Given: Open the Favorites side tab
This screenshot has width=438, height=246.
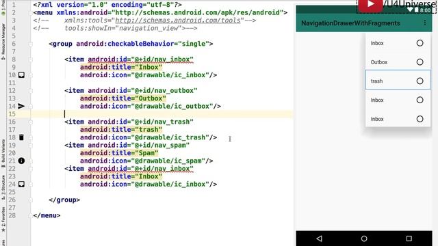Looking at the screenshot, I should tap(3, 219).
